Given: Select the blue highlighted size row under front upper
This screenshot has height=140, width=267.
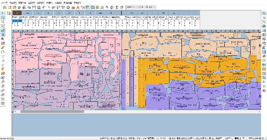Looking at the screenshot, I should 17,21.
